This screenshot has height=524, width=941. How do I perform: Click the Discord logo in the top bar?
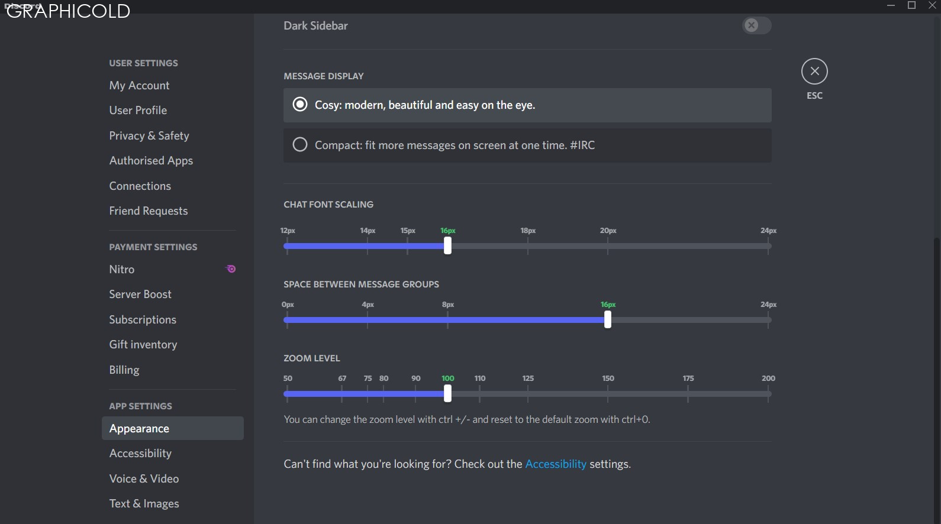22,7
